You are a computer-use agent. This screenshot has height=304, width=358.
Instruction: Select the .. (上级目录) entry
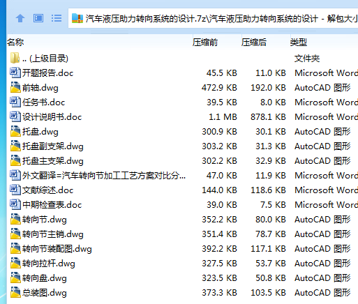[45, 59]
